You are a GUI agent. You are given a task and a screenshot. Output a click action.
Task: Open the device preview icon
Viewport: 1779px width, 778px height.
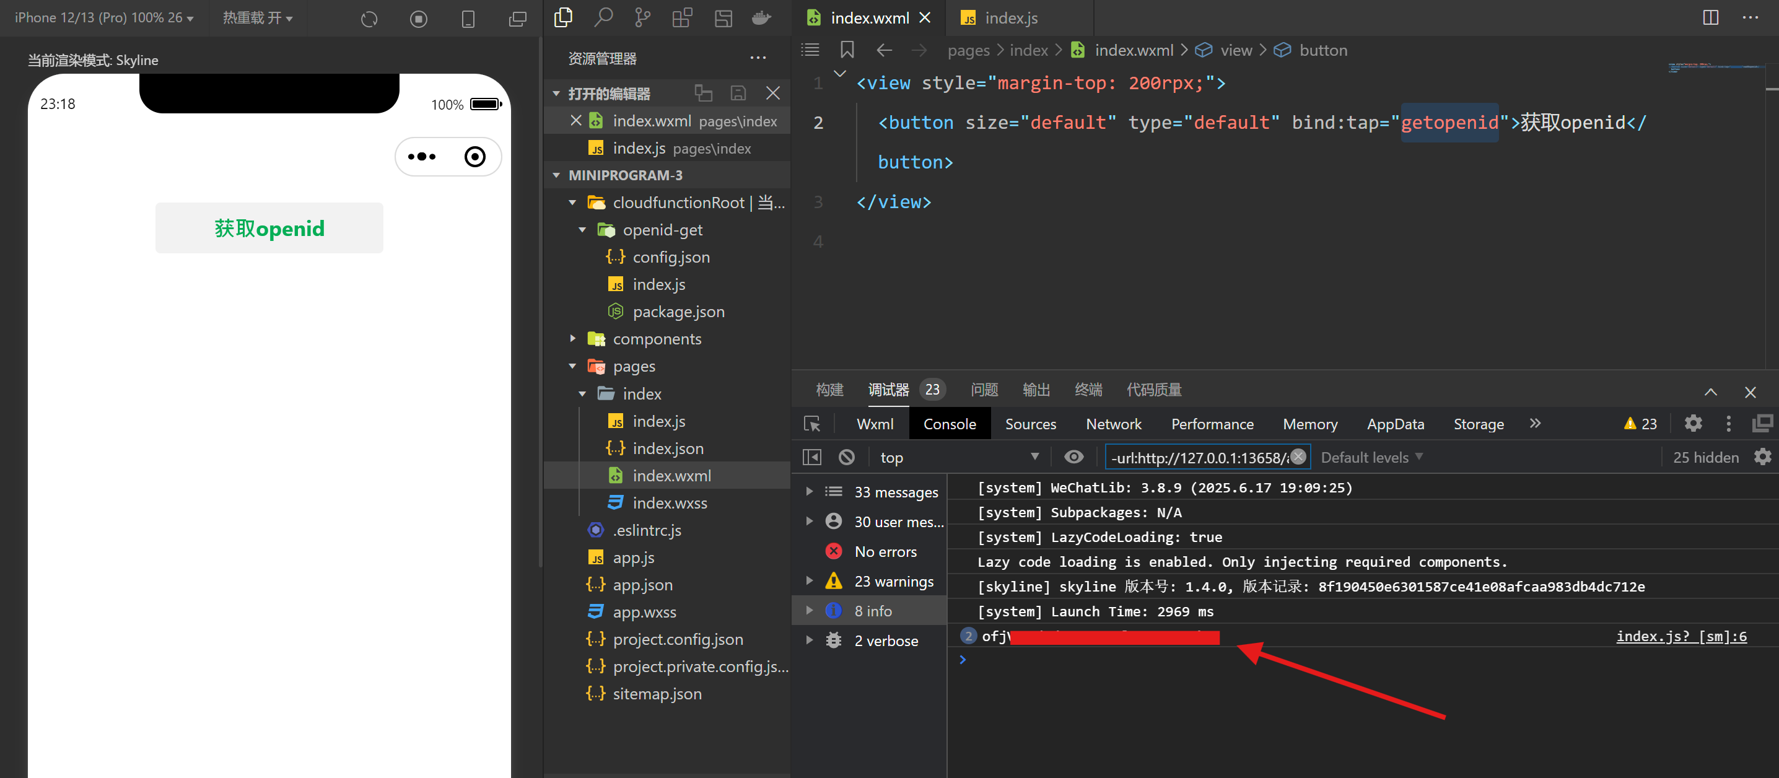tap(468, 19)
